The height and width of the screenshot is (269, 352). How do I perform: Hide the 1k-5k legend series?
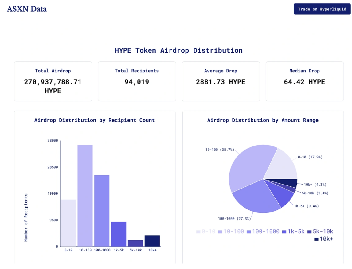pyautogui.click(x=293, y=232)
